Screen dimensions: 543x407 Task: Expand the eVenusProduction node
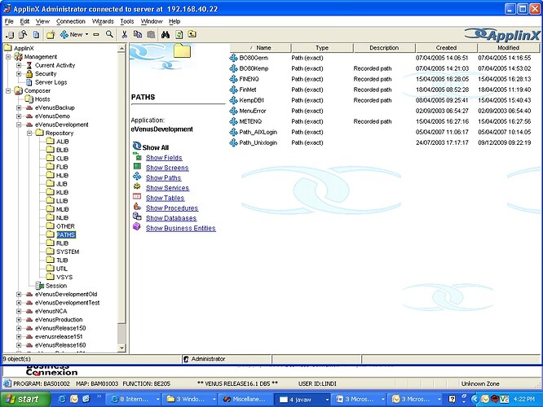pyautogui.click(x=19, y=320)
